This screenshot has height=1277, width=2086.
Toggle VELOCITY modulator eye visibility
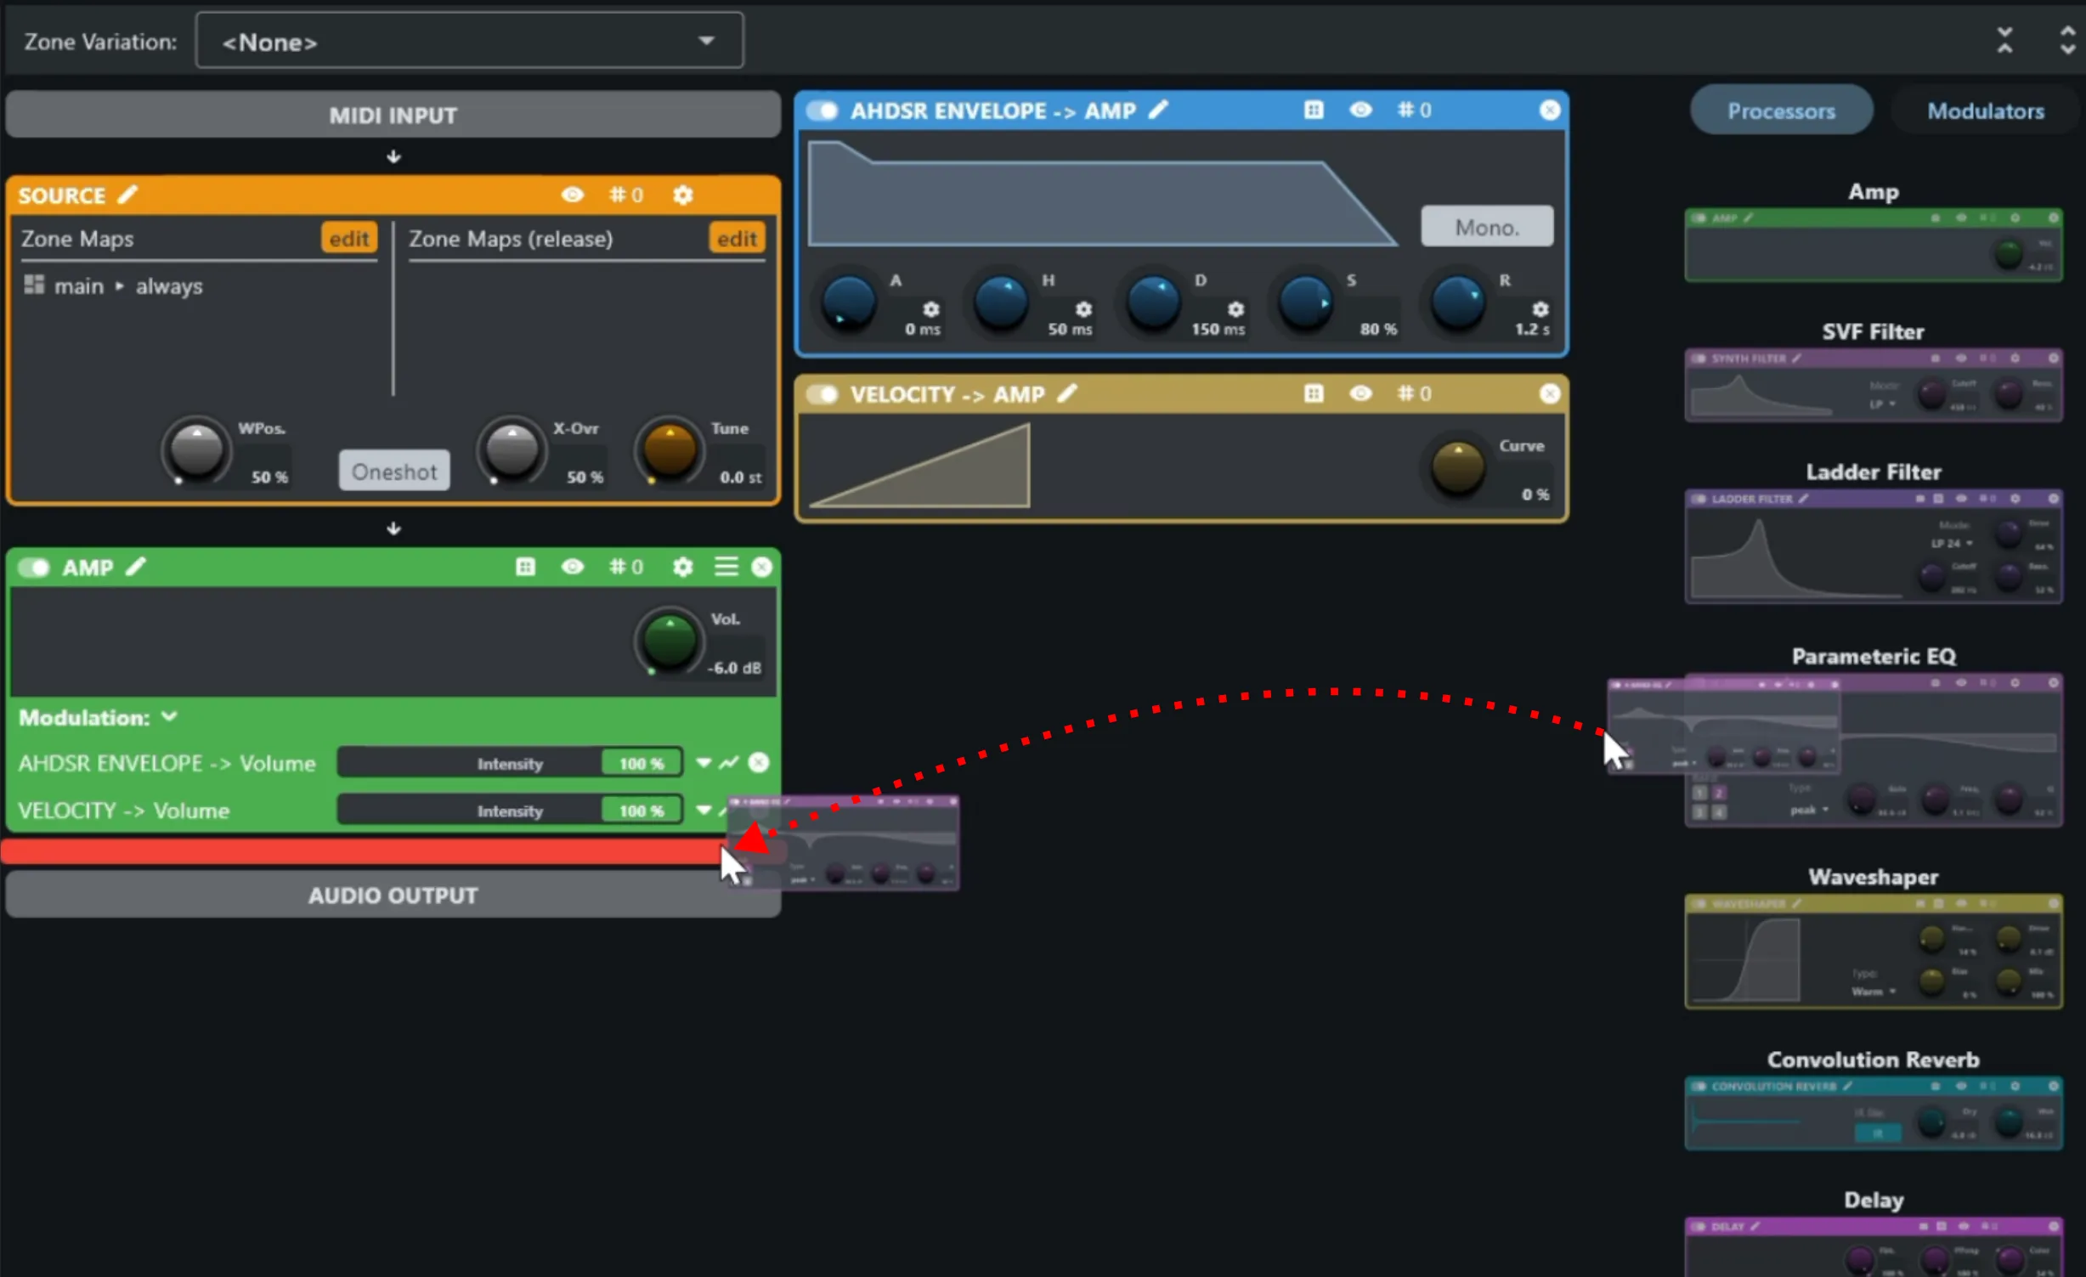pyautogui.click(x=1360, y=393)
